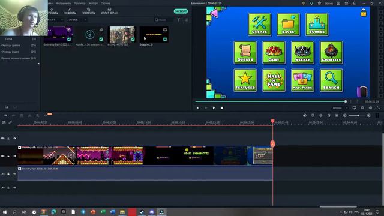The height and width of the screenshot is (216, 384).
Task: Click the timeline zoom-in plus button
Action: [x=369, y=116]
